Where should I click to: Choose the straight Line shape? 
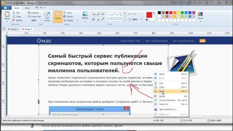108,15
